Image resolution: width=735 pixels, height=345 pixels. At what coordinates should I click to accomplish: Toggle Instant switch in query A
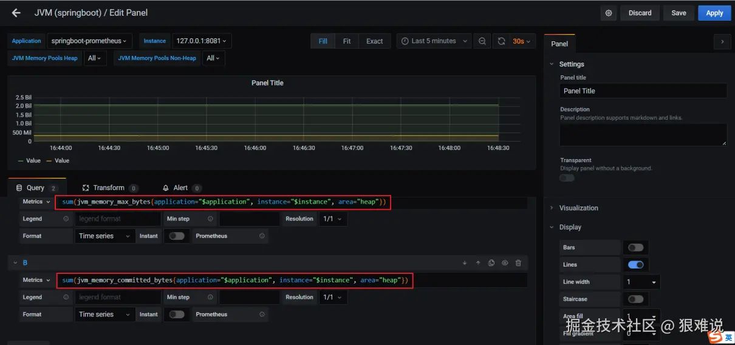click(177, 236)
